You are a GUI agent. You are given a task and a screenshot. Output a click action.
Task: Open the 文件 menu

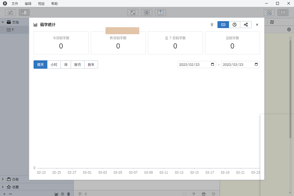tap(15, 4)
